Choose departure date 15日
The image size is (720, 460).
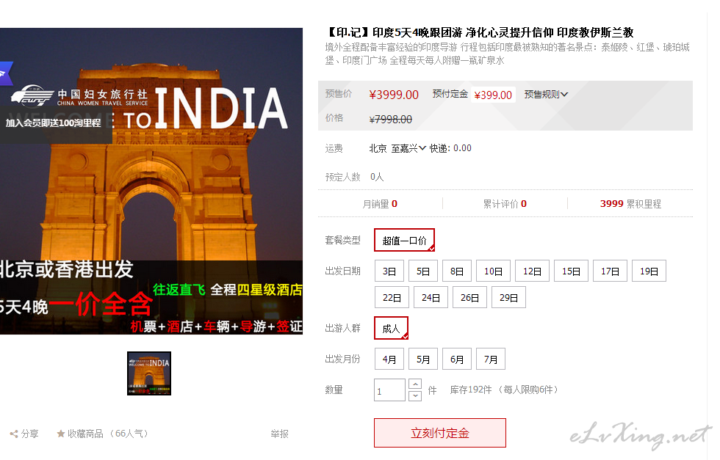click(x=571, y=271)
